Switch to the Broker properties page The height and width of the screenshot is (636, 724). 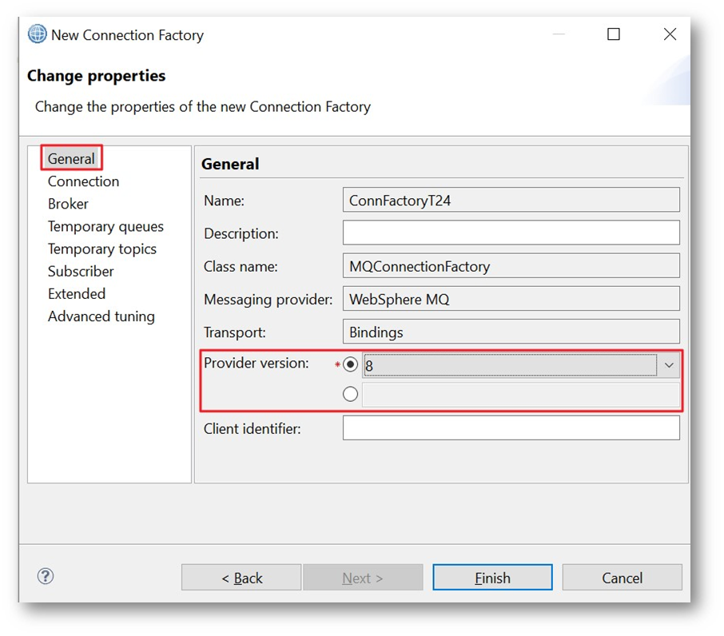(68, 204)
